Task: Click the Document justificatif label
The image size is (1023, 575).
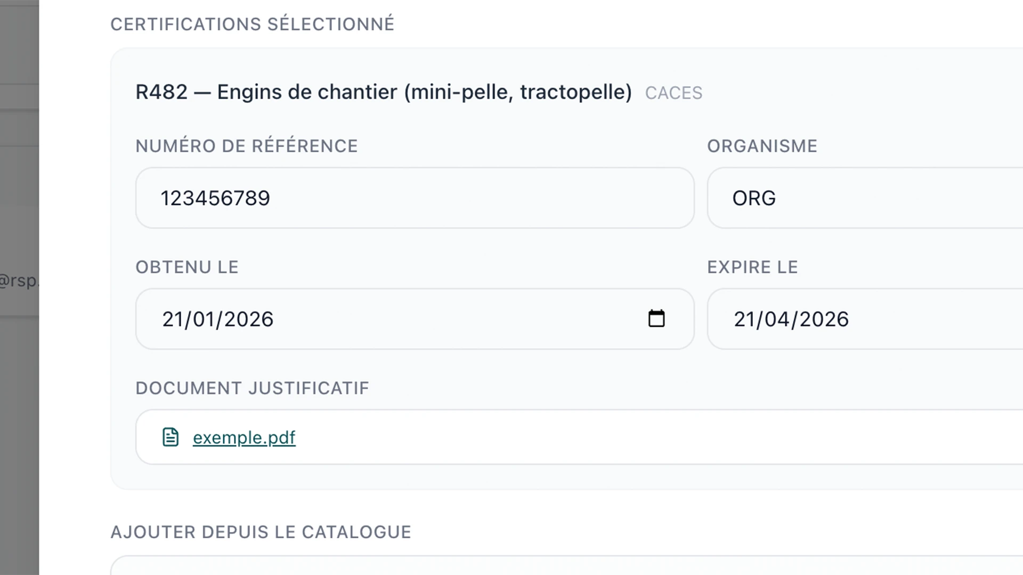Action: [252, 388]
